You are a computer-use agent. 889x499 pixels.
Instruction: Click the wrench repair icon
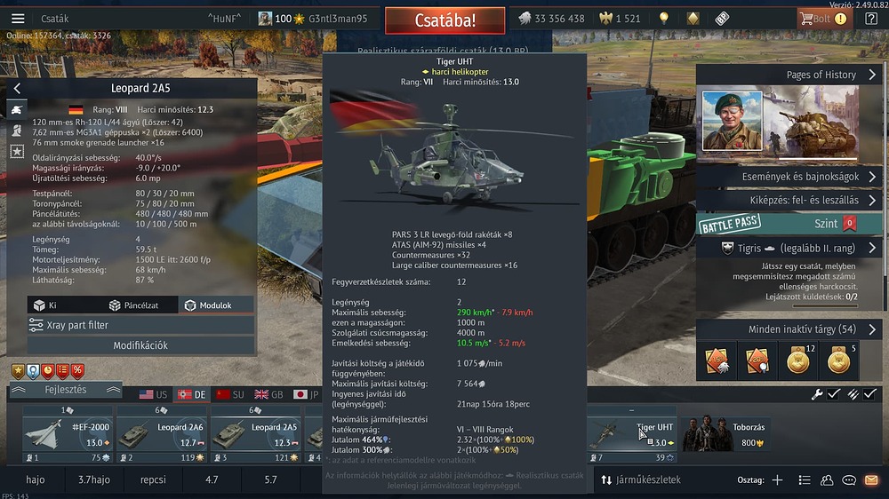pos(817,394)
